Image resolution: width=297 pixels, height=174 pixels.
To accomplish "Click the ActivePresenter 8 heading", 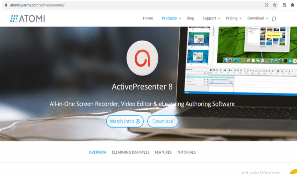I will pos(142,87).
